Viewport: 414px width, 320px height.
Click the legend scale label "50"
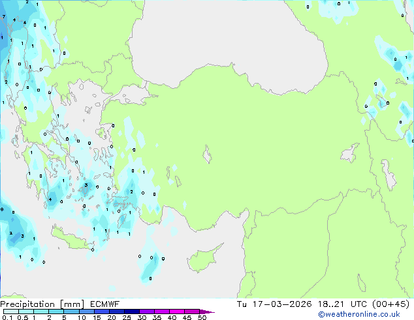coord(202,317)
